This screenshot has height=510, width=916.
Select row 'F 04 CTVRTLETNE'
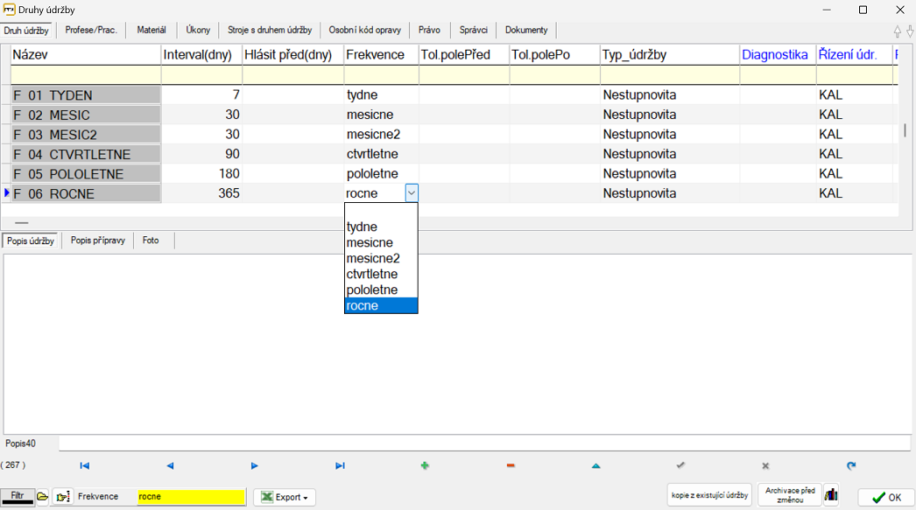[x=85, y=155]
